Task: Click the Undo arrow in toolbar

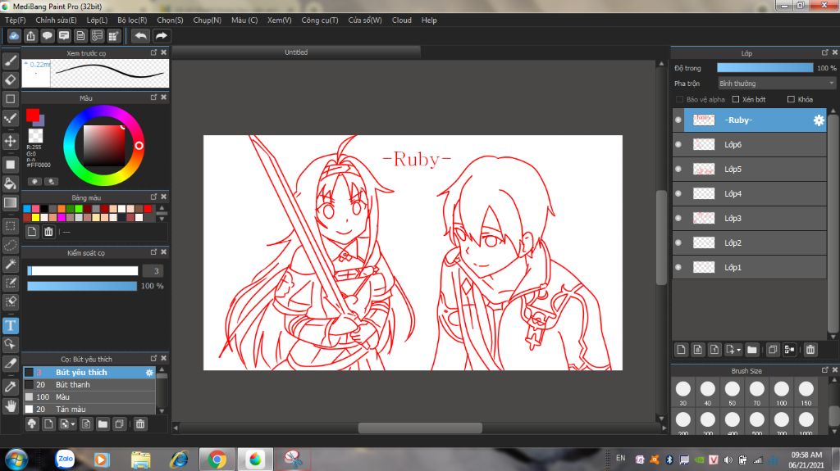Action: click(141, 36)
